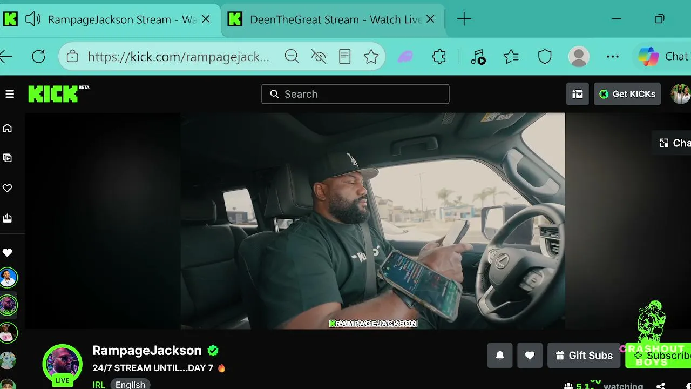Open the outlined heart Following sidebar icon
The image size is (691, 389).
8,188
